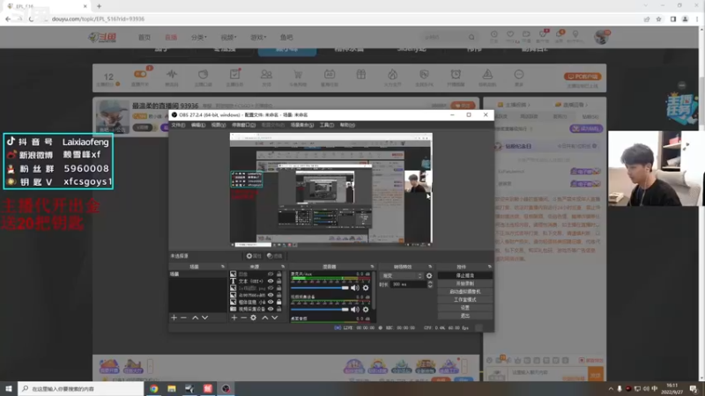Open the OBS 视图(V) menu
The height and width of the screenshot is (396, 705).
click(218, 125)
